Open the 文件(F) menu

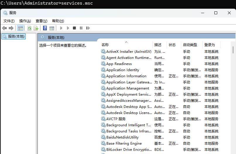coord(9,21)
